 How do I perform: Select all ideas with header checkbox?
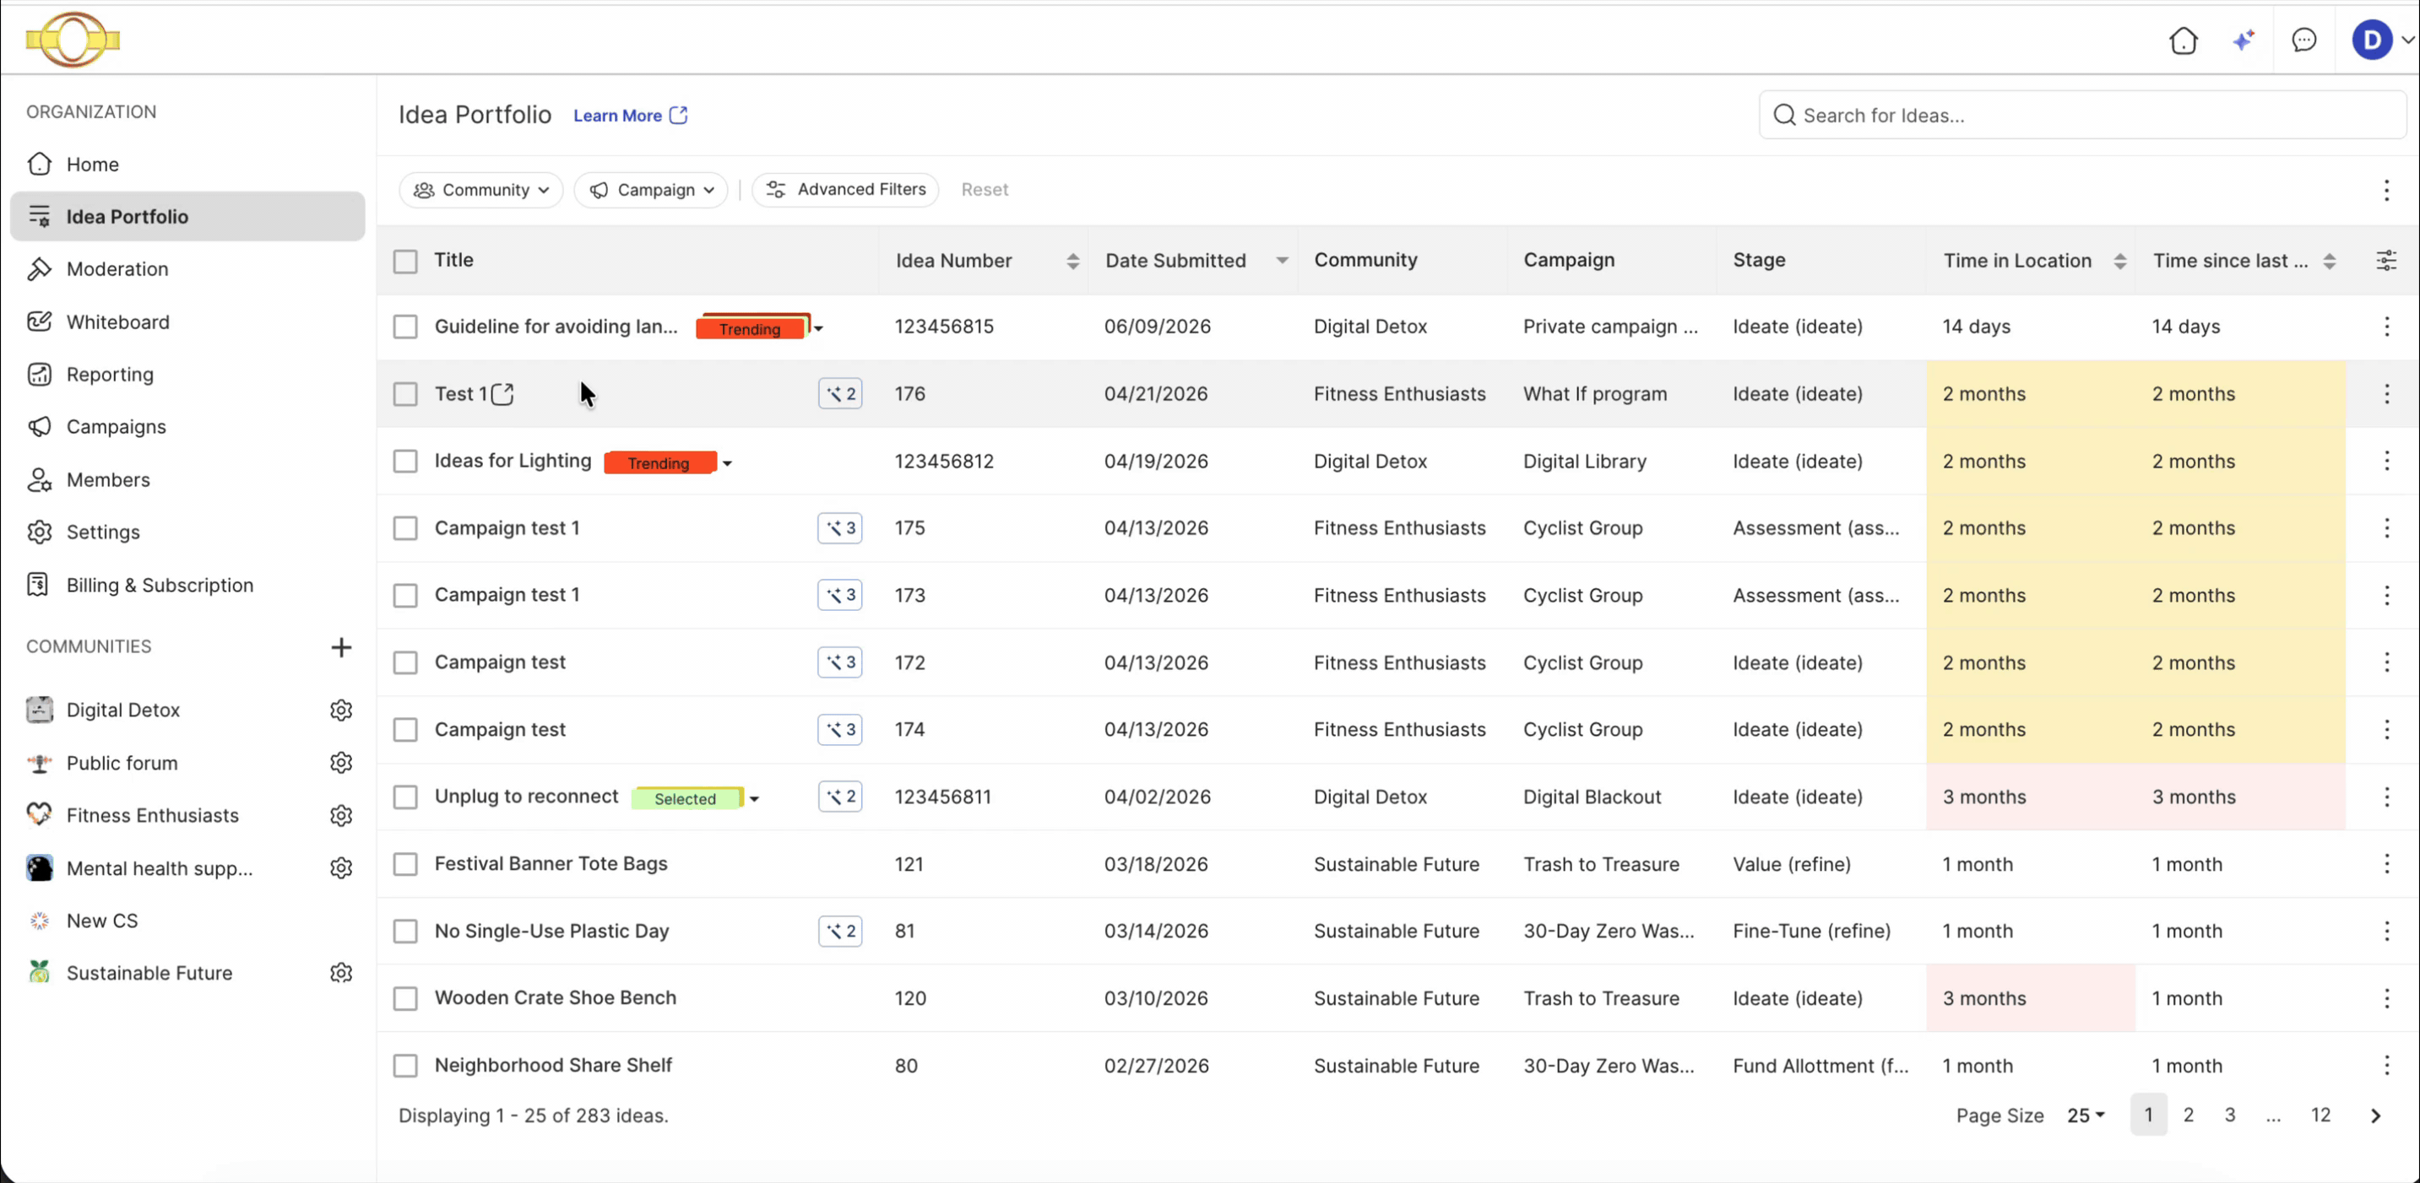coord(405,261)
